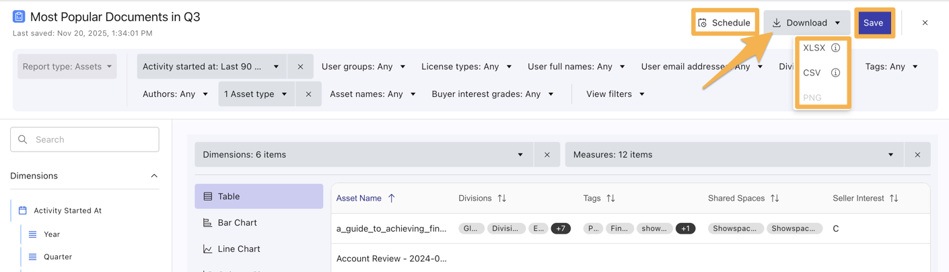Remove the 1 Asset type filter

tap(308, 94)
